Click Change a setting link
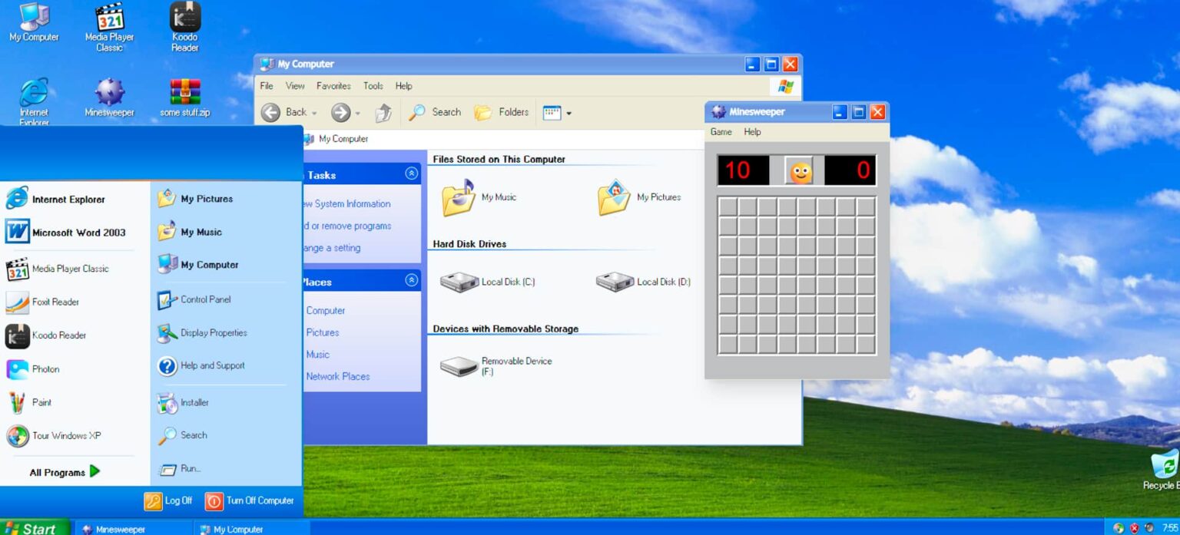The height and width of the screenshot is (535, 1180). (x=332, y=248)
